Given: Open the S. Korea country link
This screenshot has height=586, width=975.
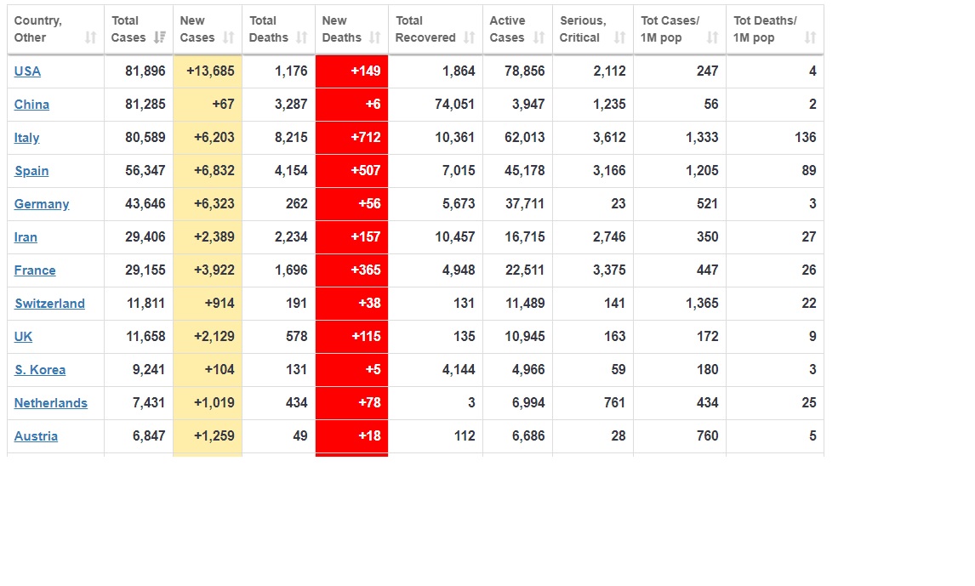Looking at the screenshot, I should 40,370.
